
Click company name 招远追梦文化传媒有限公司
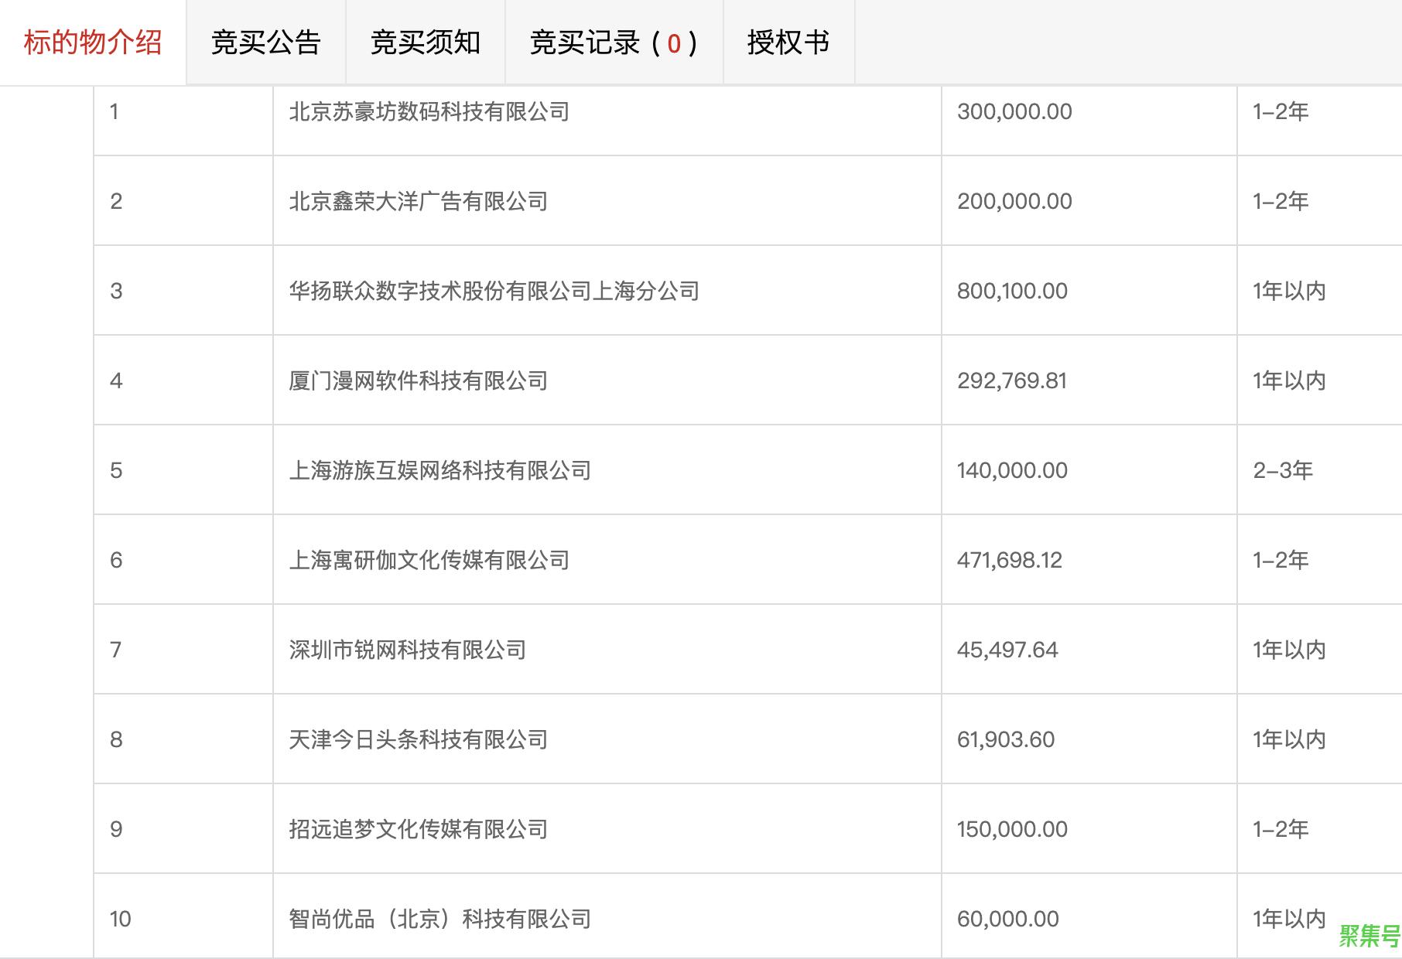tap(419, 830)
